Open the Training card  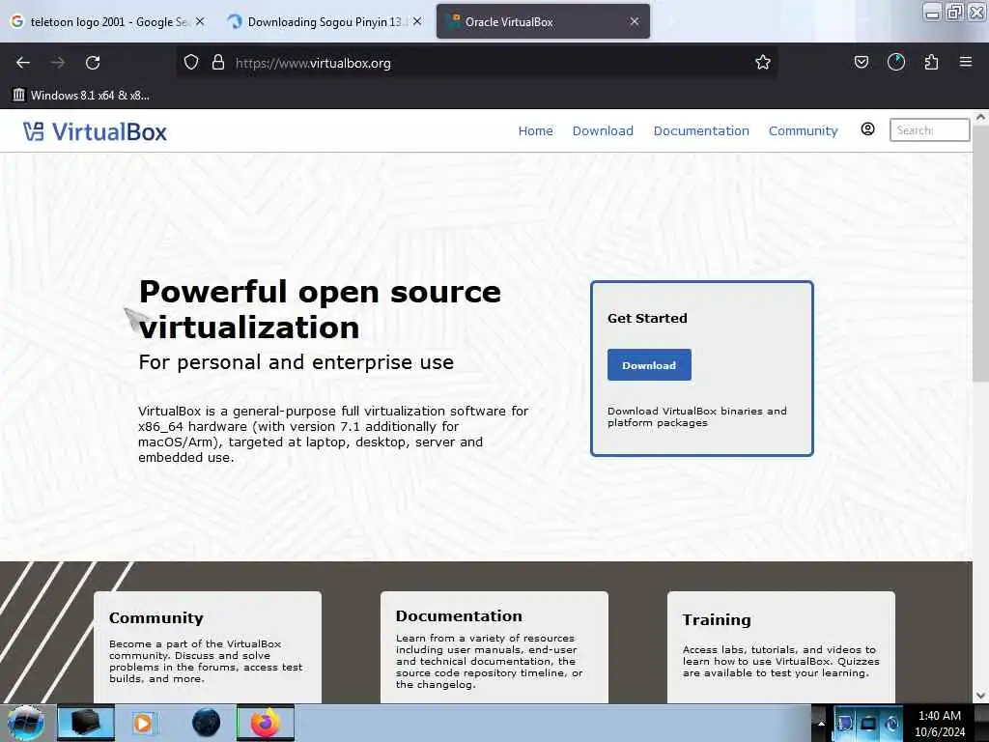[x=780, y=646]
